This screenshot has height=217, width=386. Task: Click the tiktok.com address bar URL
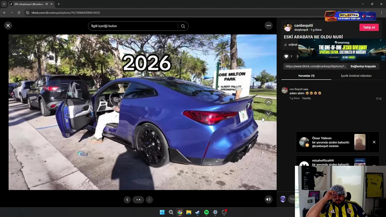(x=65, y=13)
